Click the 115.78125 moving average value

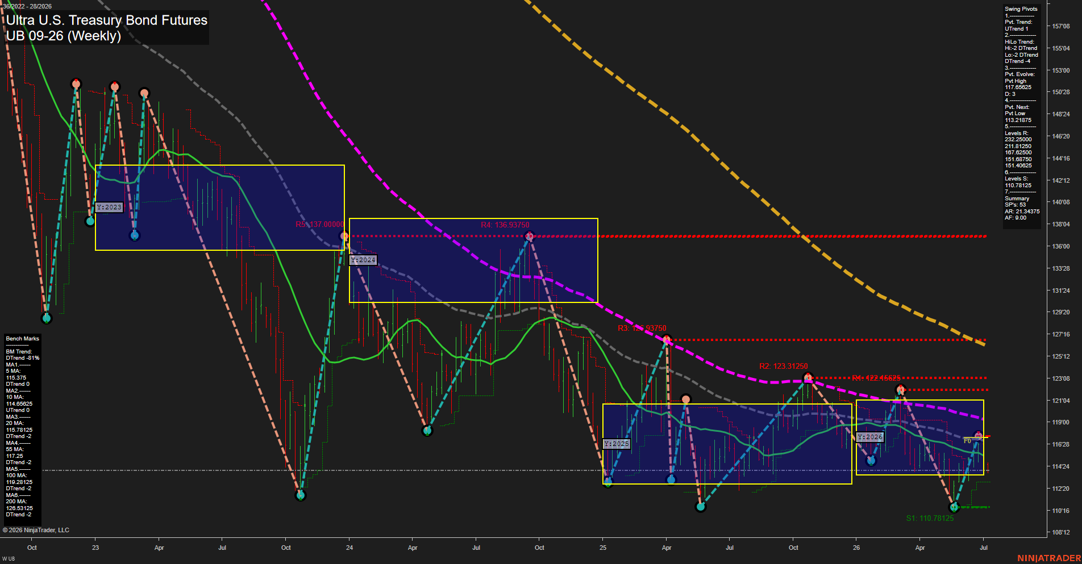(x=19, y=430)
